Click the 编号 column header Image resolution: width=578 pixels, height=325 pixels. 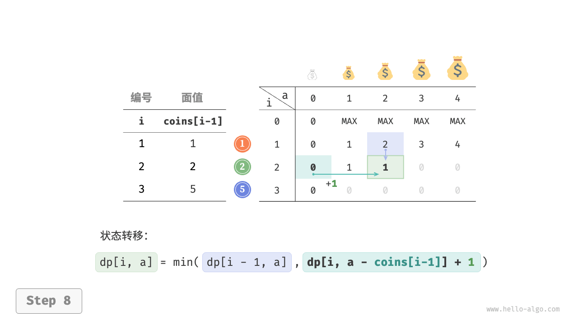point(141,97)
